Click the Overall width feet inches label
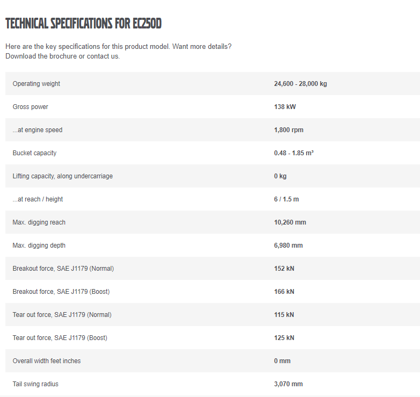This screenshot has width=420, height=397. click(x=47, y=361)
